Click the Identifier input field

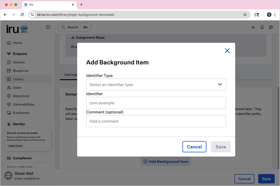[156, 103]
